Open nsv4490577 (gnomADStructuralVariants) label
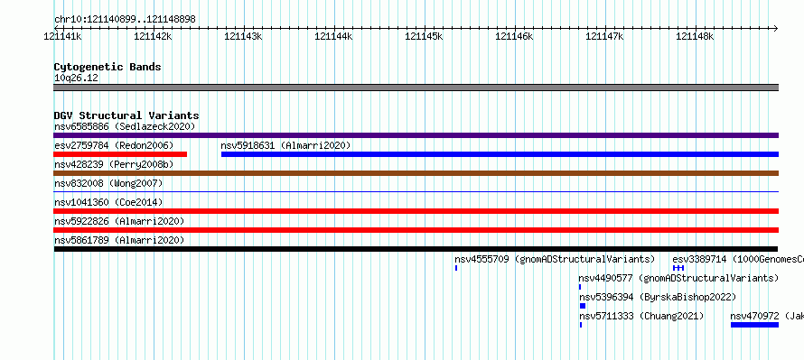This screenshot has height=360, width=804. click(x=679, y=278)
